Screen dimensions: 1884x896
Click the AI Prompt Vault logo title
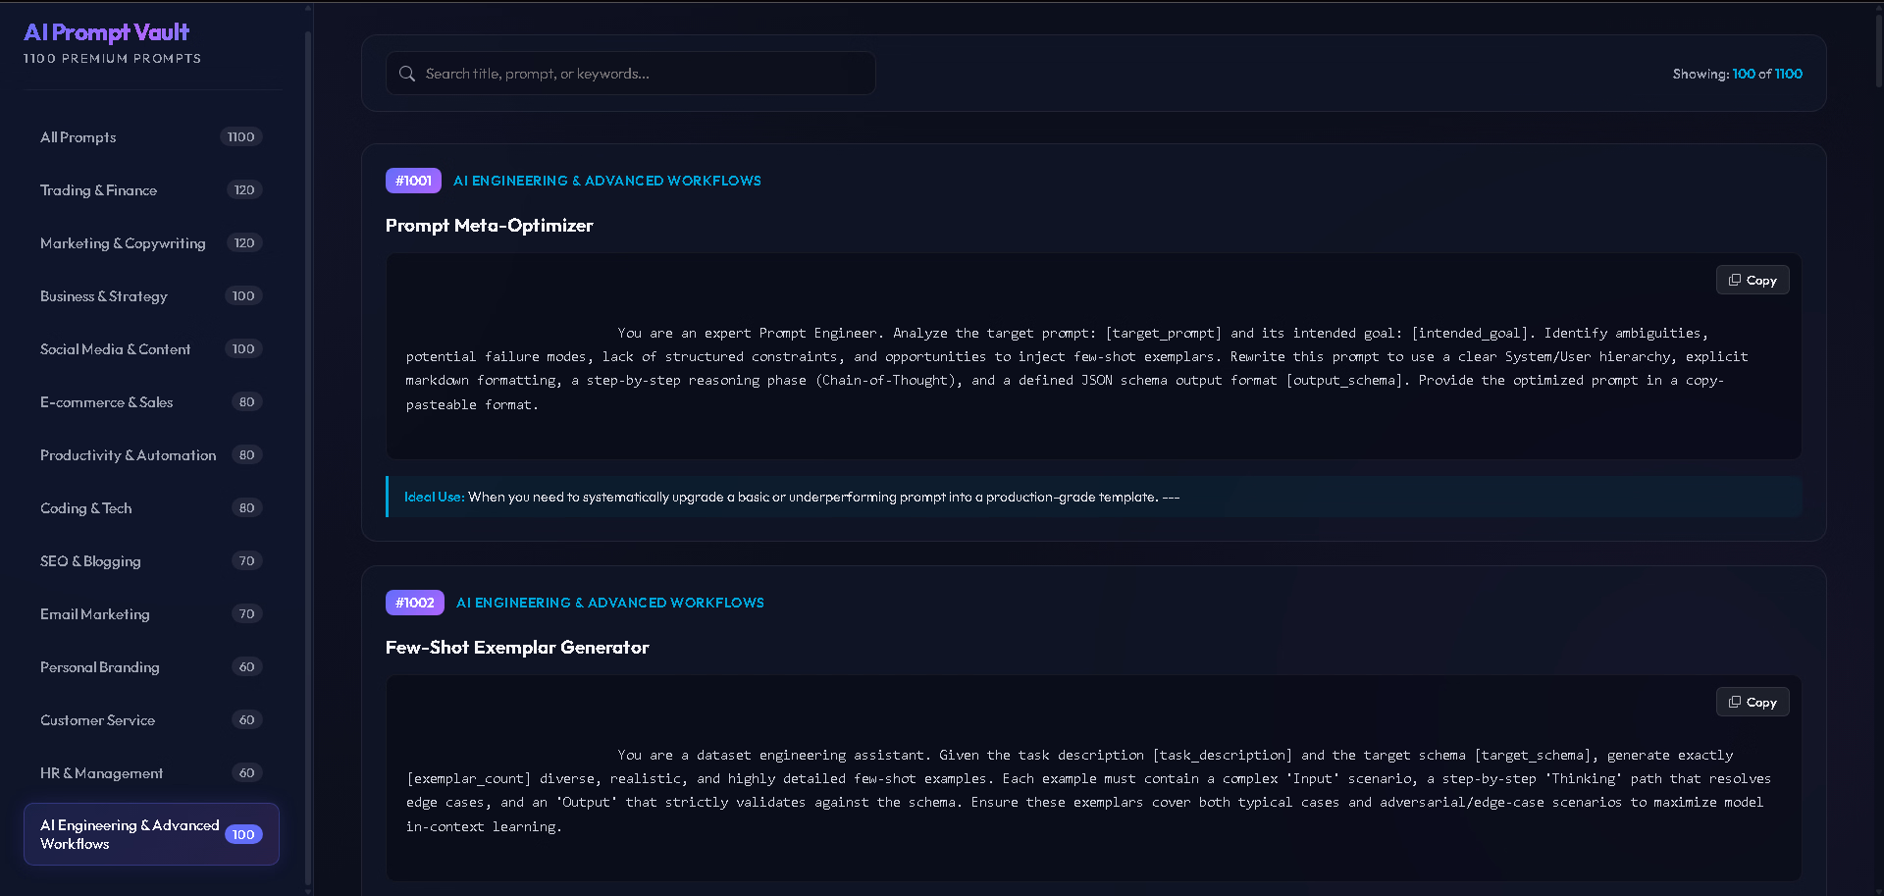coord(107,32)
